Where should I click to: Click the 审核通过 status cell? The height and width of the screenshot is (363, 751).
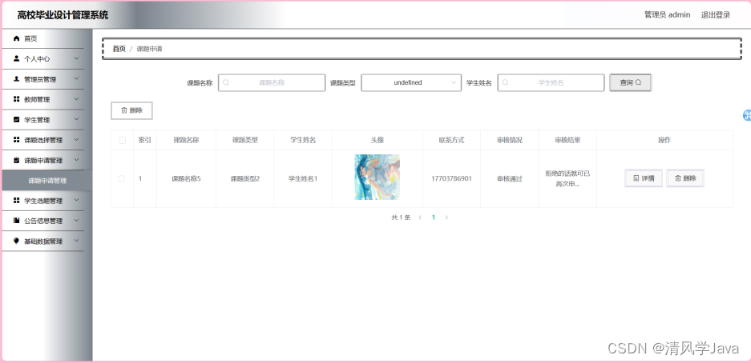click(510, 178)
